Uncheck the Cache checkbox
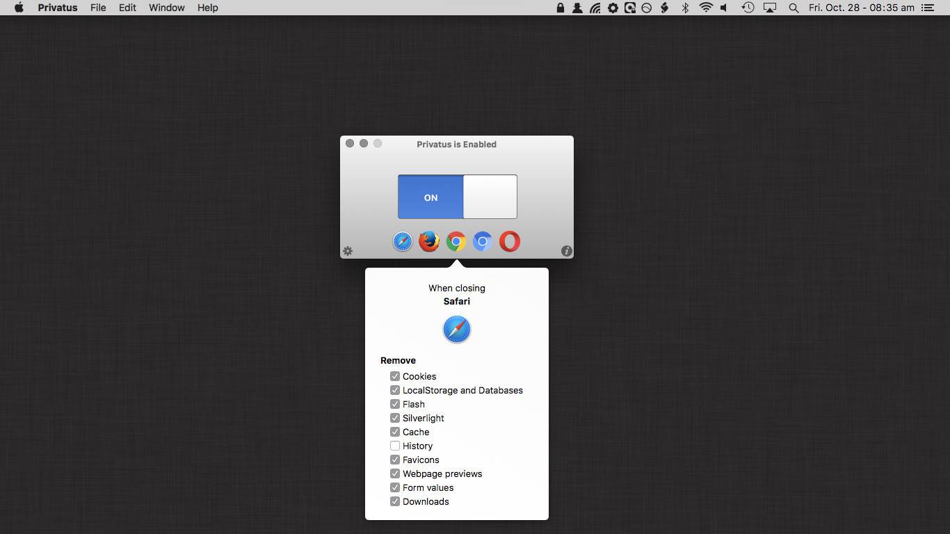950x534 pixels. [x=395, y=432]
